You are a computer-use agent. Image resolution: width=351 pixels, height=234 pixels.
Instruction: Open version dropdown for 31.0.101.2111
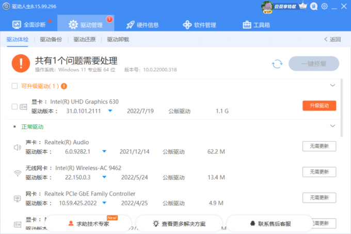click(x=110, y=111)
